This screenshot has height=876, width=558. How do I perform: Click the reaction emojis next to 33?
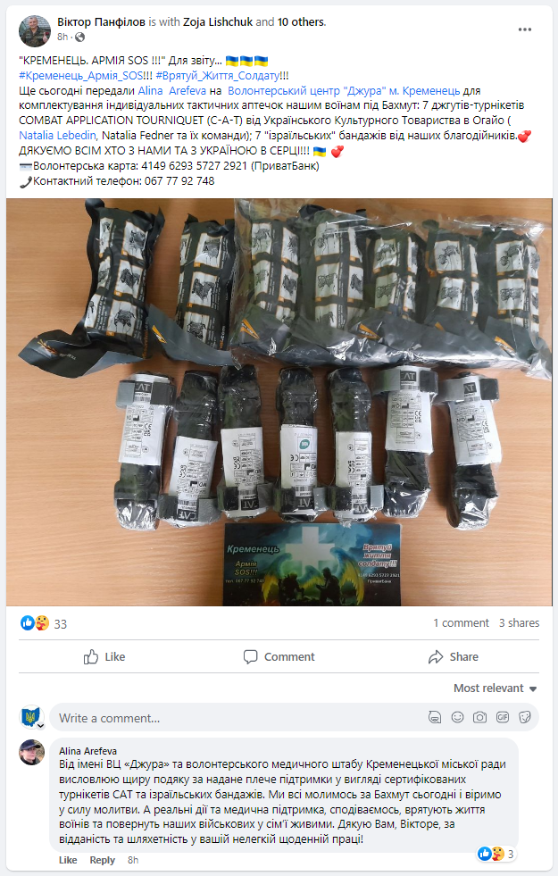tap(35, 623)
